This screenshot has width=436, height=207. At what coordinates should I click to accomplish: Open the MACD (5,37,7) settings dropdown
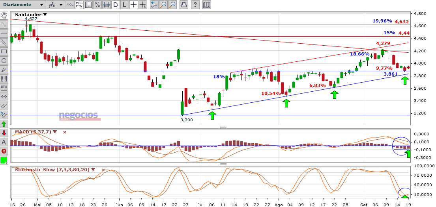[x=55, y=132]
